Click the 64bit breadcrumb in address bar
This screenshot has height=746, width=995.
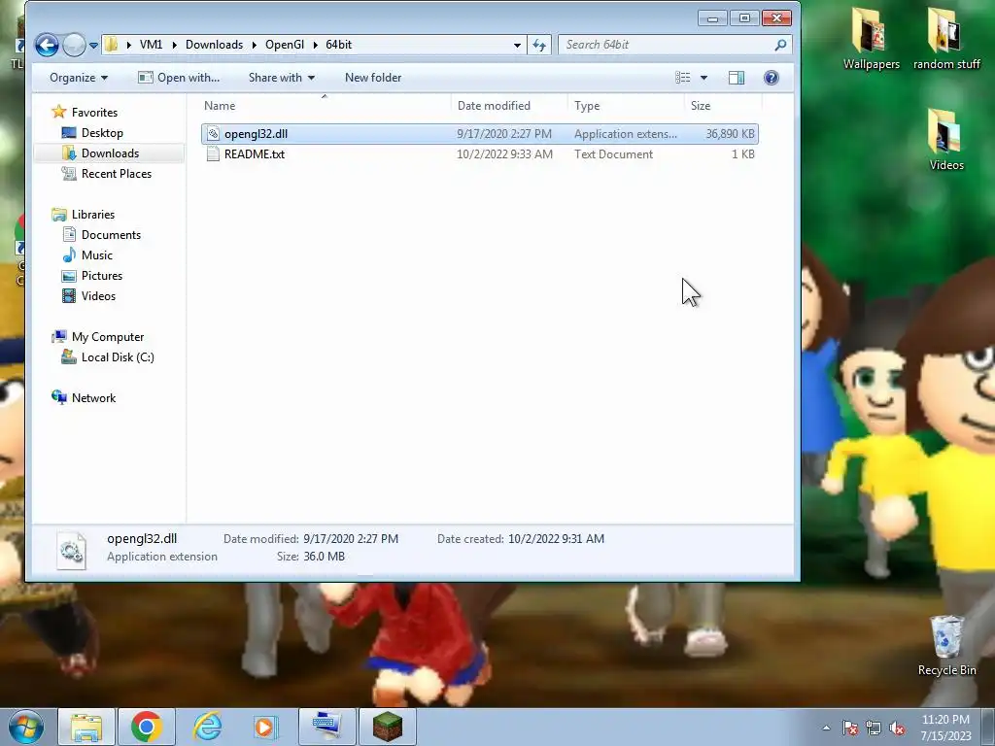click(339, 45)
